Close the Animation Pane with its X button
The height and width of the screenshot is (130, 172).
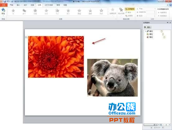point(170,23)
